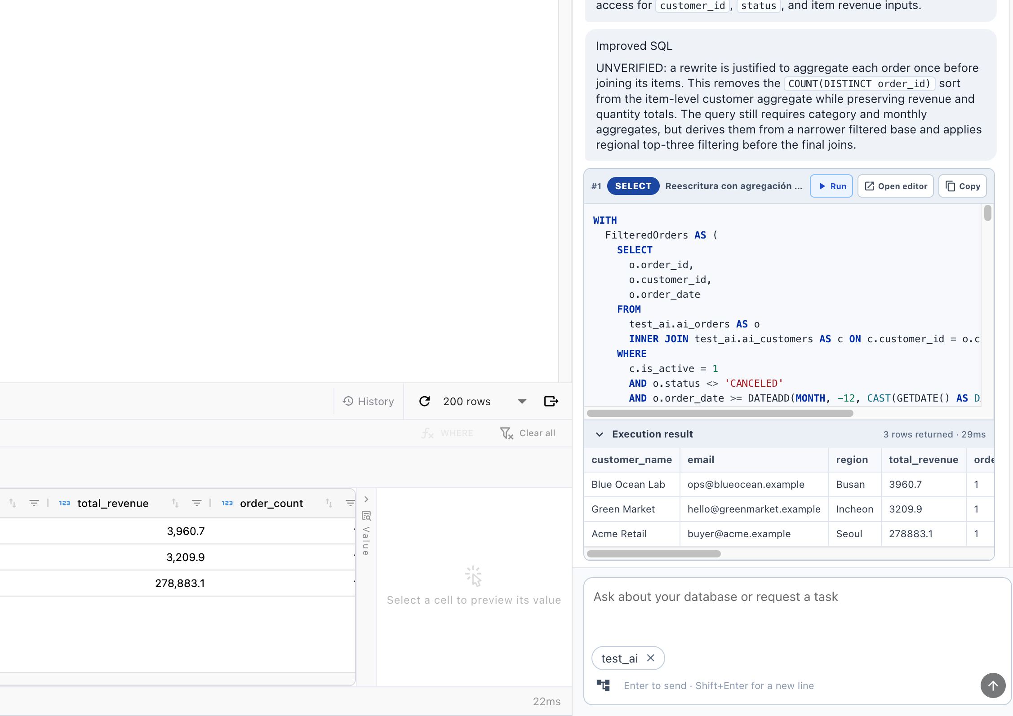Click the send message arrow button
1013x716 pixels.
tap(993, 685)
